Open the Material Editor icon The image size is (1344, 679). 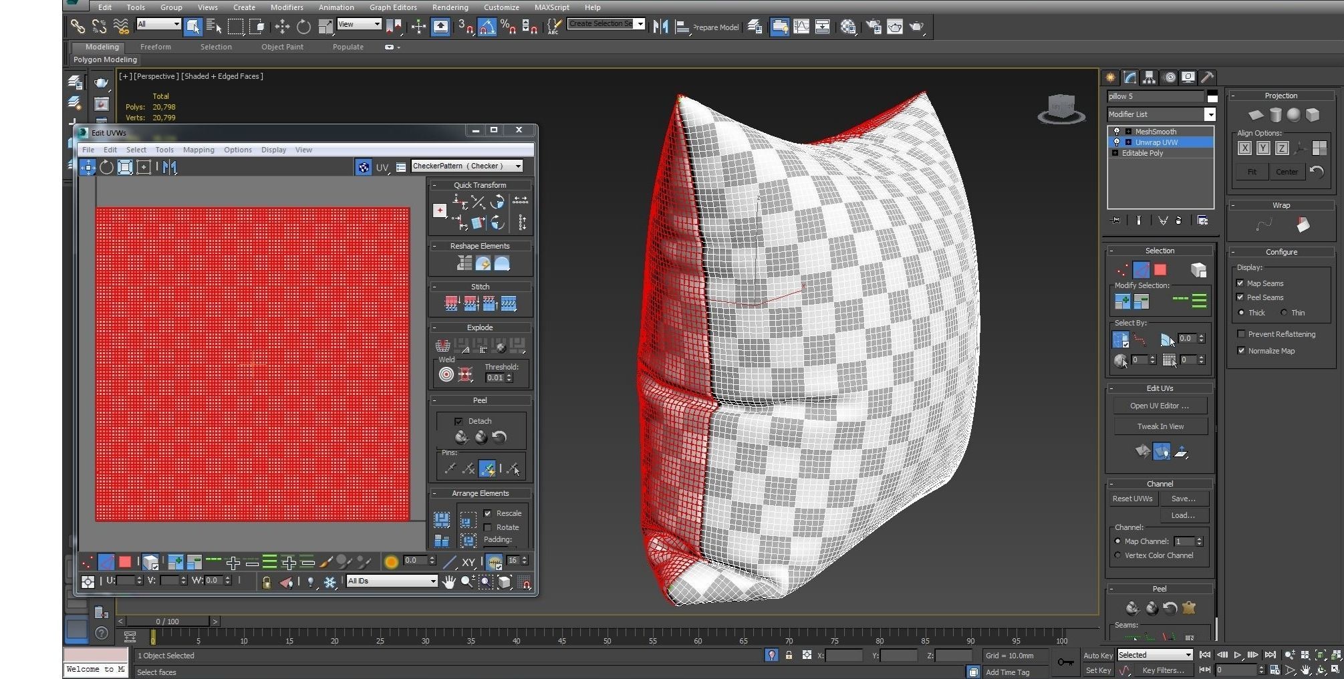coord(848,27)
